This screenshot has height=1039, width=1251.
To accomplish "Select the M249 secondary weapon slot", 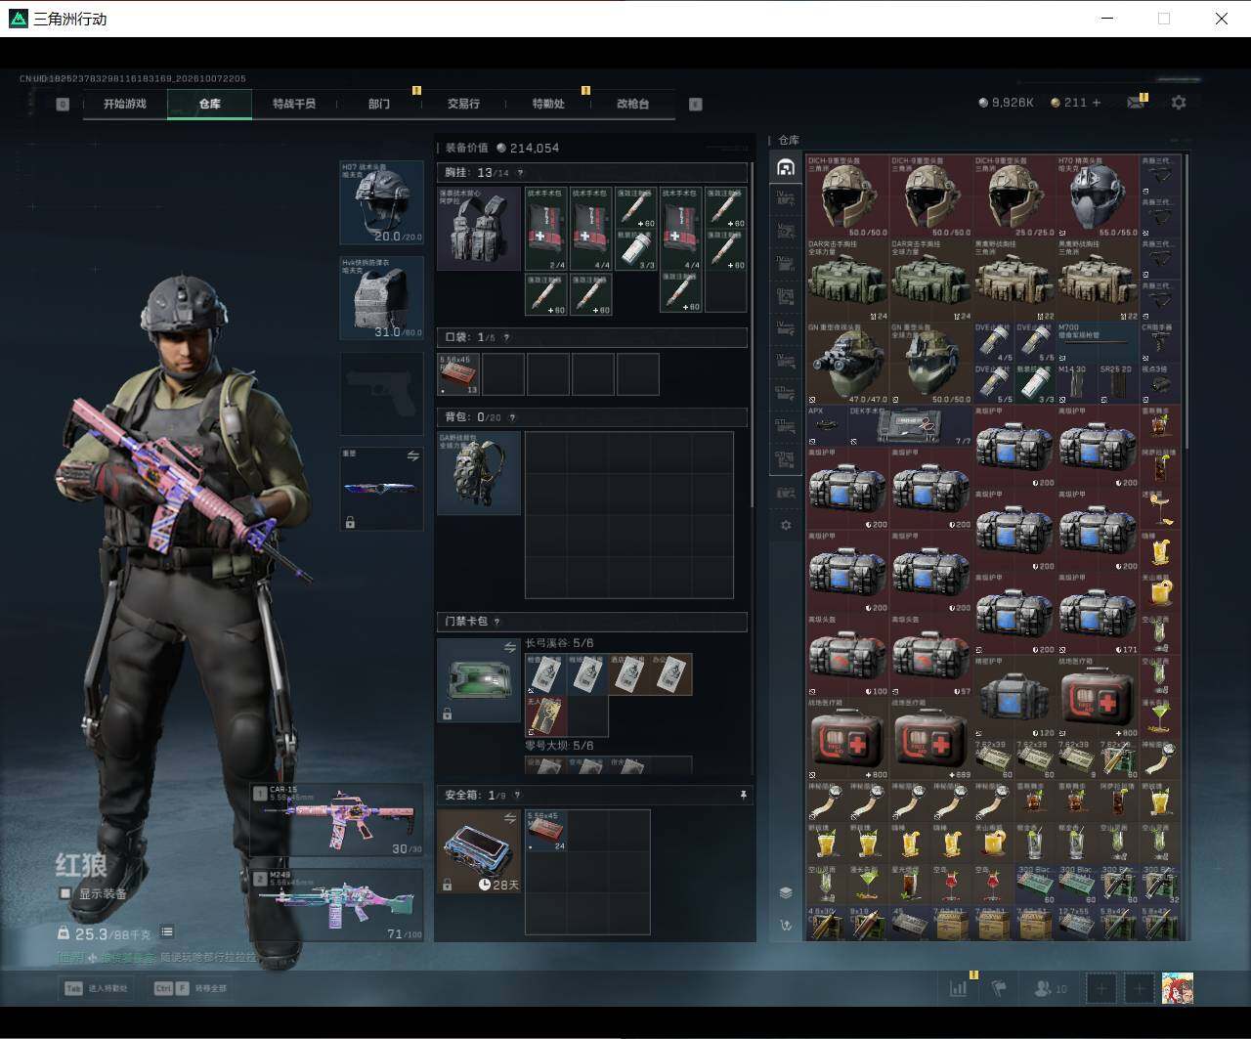I will 336,904.
